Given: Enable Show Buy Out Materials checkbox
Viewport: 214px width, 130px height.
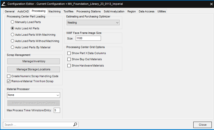Looking at the screenshot, I should pyautogui.click(x=69, y=59).
